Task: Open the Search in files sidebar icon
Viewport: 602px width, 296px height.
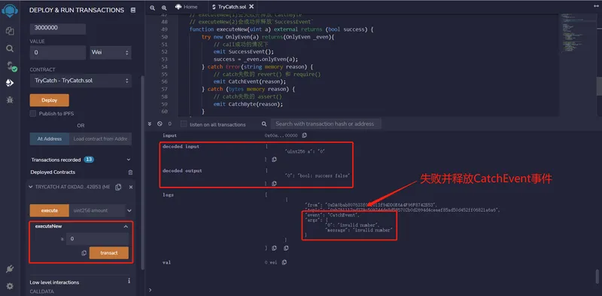Action: pos(10,48)
